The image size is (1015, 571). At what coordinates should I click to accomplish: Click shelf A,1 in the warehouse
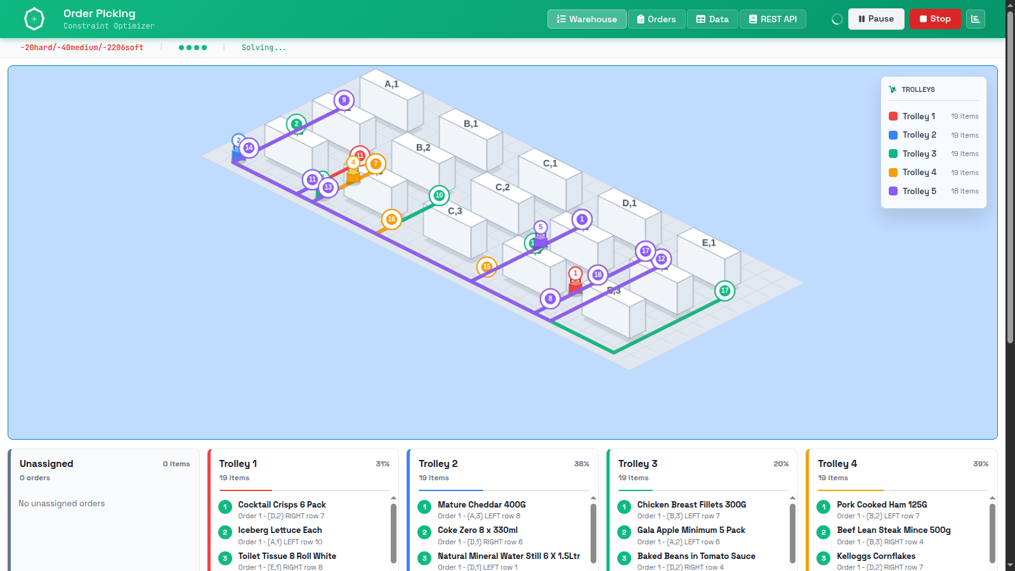click(x=391, y=100)
